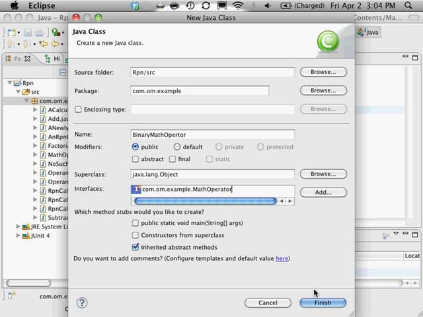Open Spotlight search magnifier

tap(408, 5)
